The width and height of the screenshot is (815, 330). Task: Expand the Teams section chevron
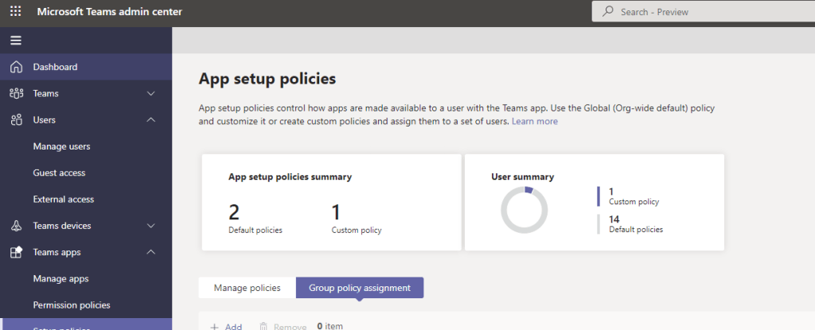tap(151, 94)
